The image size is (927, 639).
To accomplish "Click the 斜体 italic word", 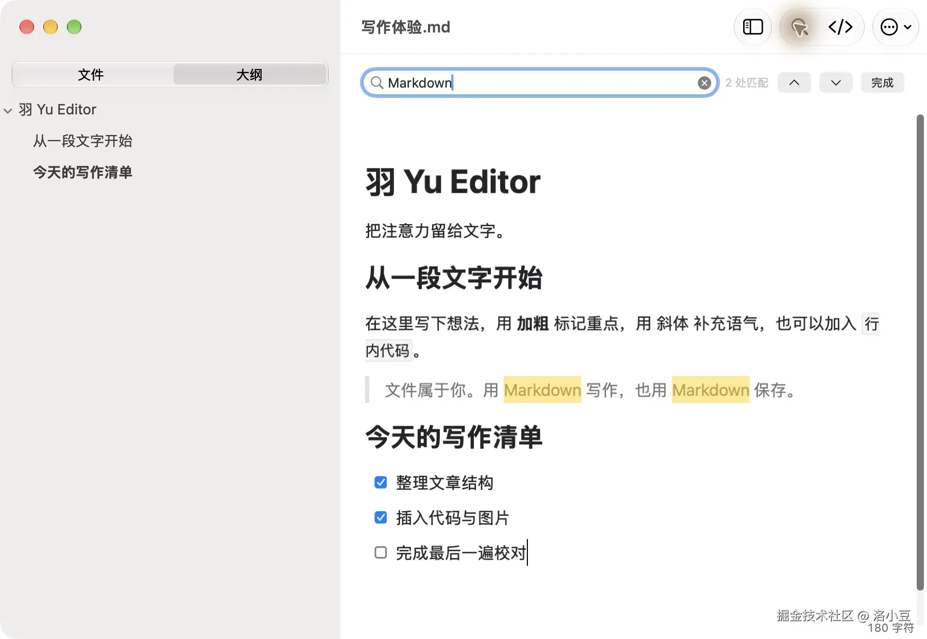I will point(673,324).
